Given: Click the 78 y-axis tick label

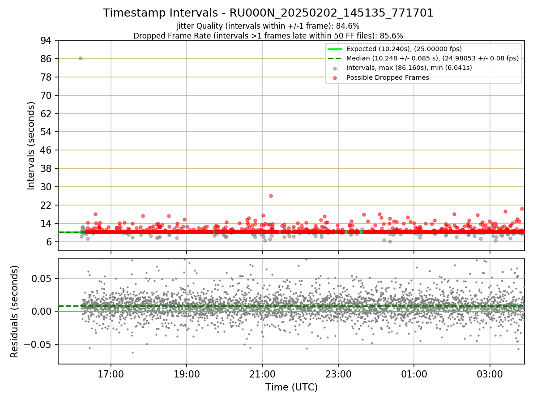Looking at the screenshot, I should coord(47,77).
